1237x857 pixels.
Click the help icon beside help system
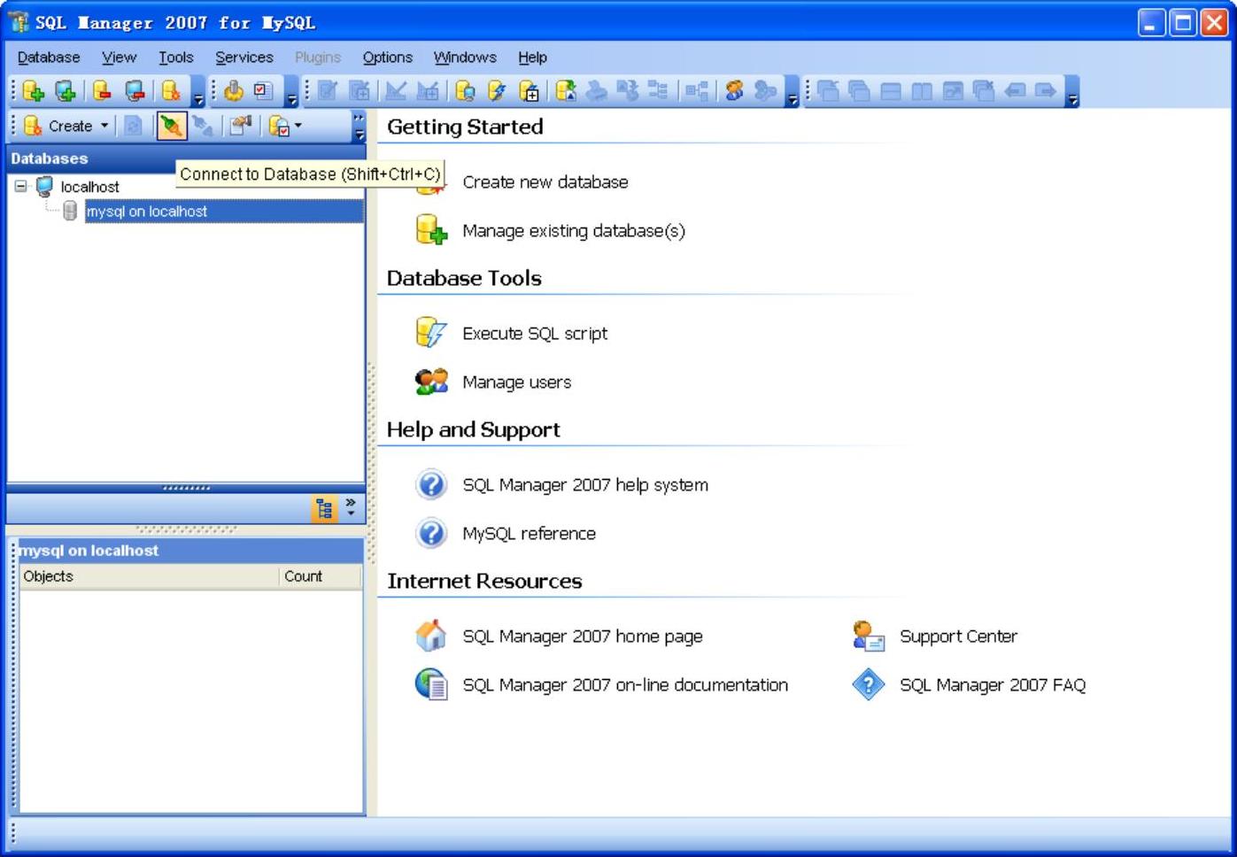pos(431,484)
